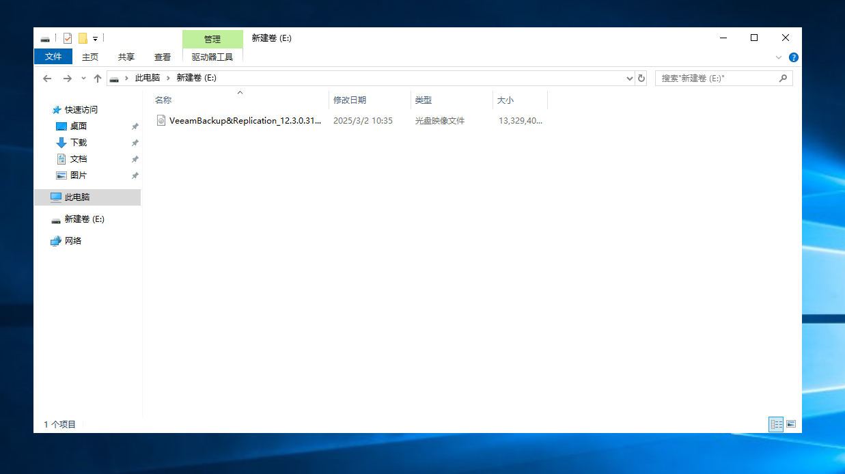
Task: Open the 文件 menu
Action: pyautogui.click(x=53, y=57)
